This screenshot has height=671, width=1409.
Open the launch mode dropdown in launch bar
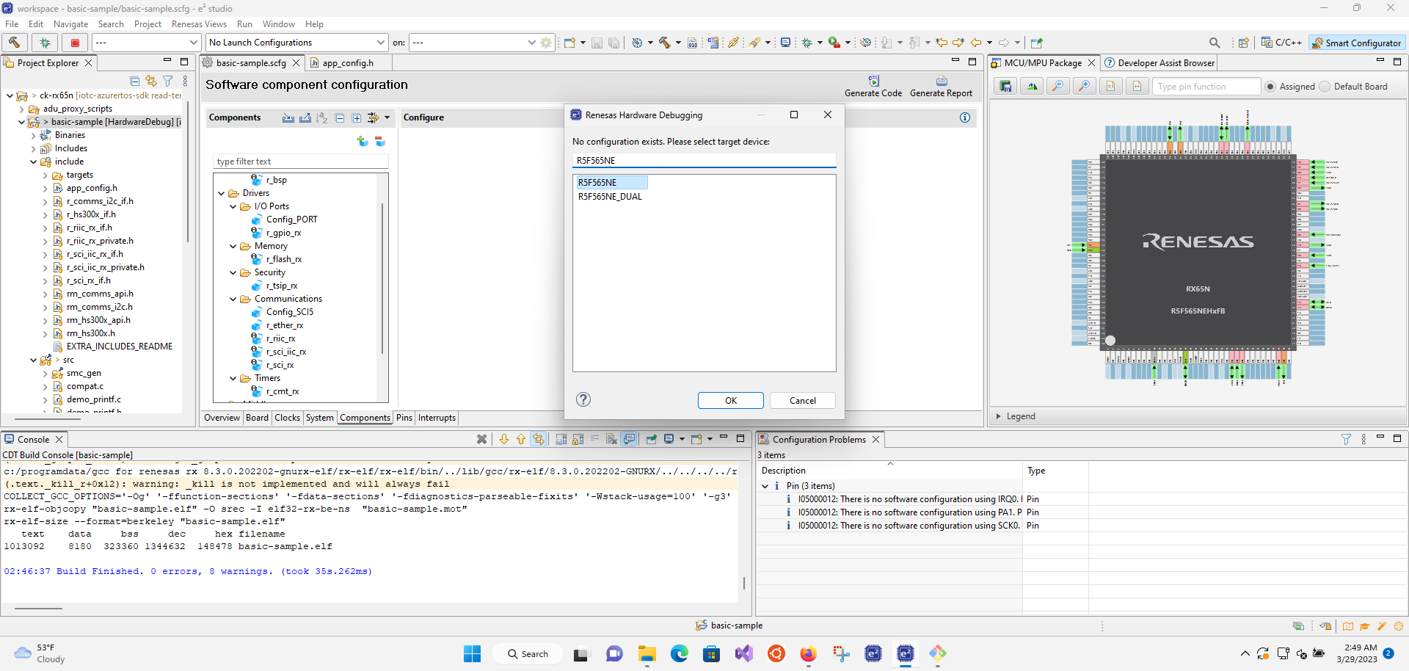click(x=193, y=43)
